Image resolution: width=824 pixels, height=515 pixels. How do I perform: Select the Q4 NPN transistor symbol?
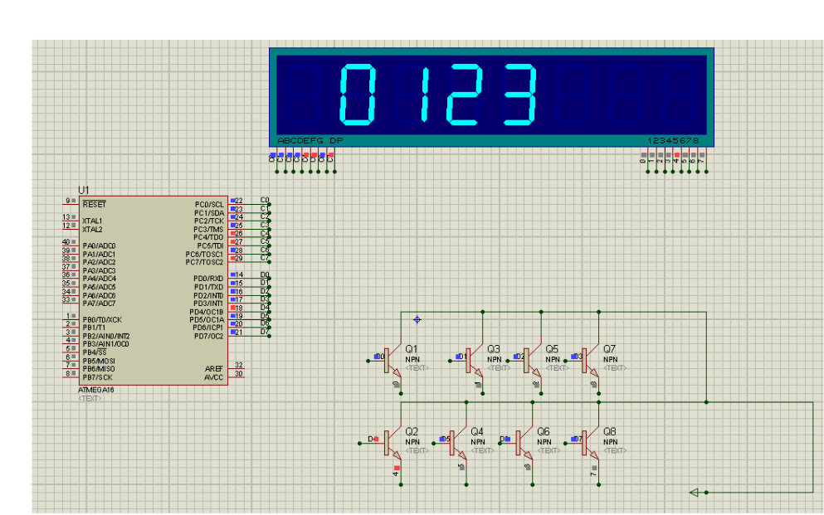click(x=459, y=443)
